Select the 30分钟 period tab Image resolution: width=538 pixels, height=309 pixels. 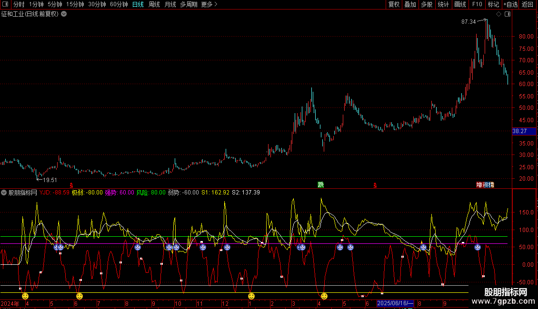point(97,4)
